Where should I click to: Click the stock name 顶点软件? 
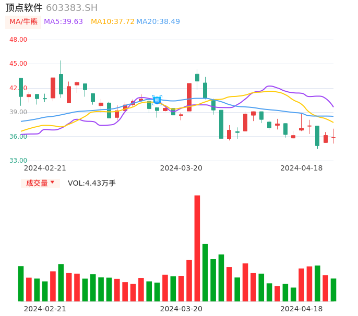pyautogui.click(x=23, y=8)
